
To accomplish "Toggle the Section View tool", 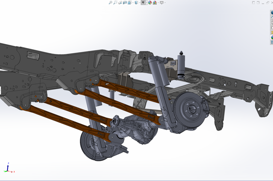I will tap(125, 3).
